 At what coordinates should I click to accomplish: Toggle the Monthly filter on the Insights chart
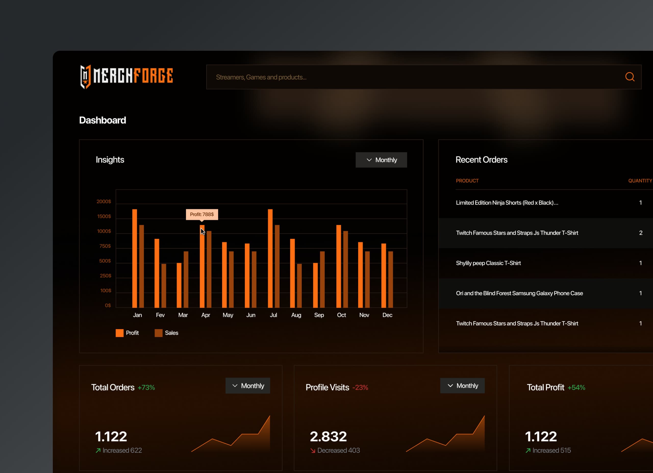point(381,160)
